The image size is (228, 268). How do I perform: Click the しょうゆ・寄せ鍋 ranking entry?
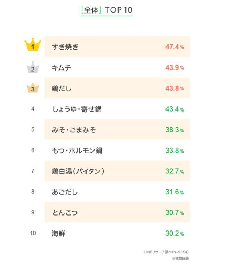pyautogui.click(x=77, y=109)
